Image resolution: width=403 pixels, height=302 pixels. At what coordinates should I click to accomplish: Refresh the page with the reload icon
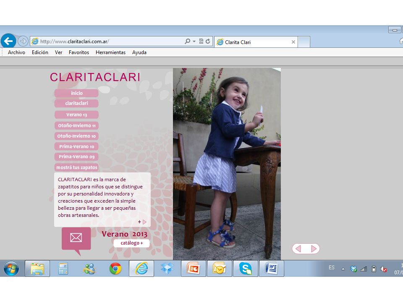tap(208, 42)
